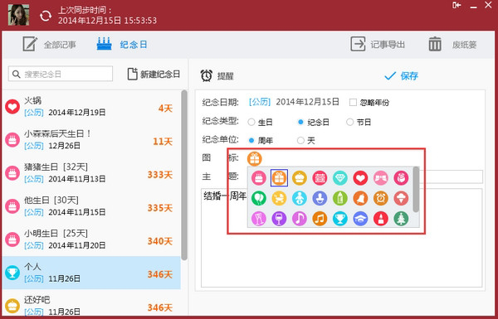Pick the orange bell icon
Screen dimensions: 498x319
tap(360, 199)
